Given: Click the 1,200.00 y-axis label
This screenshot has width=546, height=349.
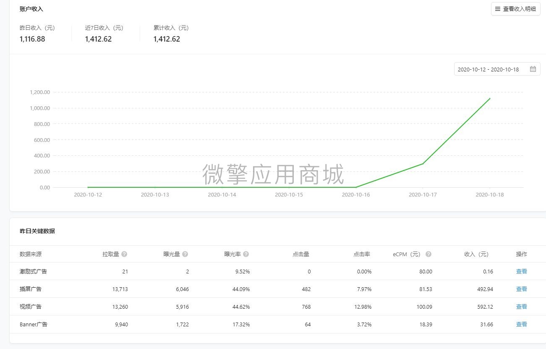Looking at the screenshot, I should [x=40, y=92].
